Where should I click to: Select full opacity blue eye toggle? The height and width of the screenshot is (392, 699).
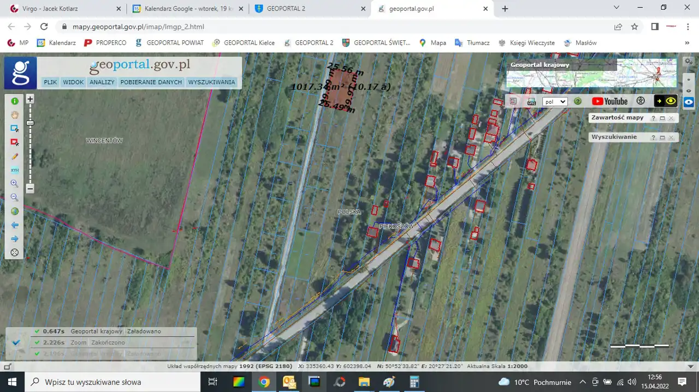pyautogui.click(x=689, y=102)
